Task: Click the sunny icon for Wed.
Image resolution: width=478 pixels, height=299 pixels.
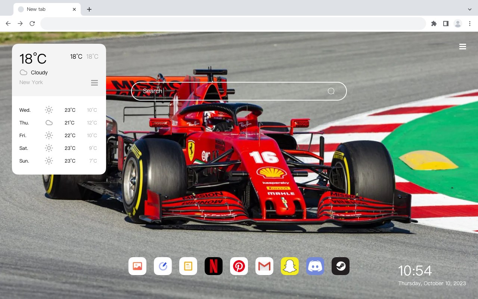Action: pos(49,110)
